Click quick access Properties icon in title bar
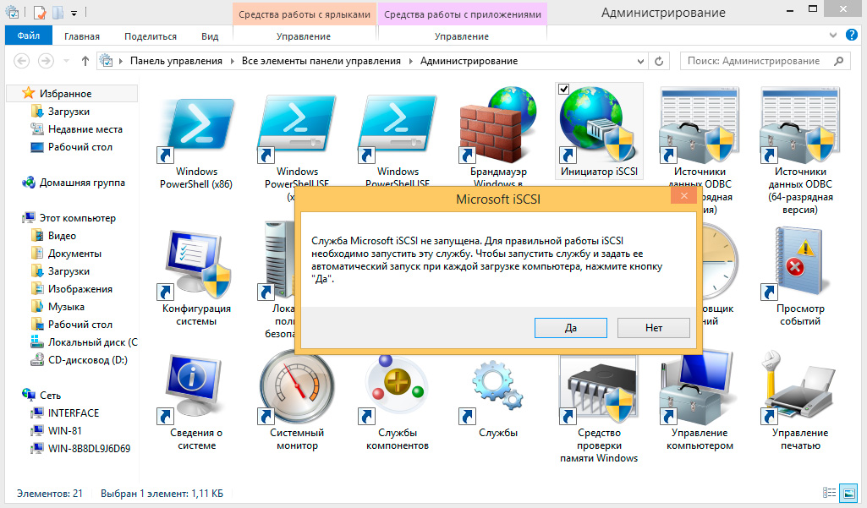This screenshot has height=508, width=867. pyautogui.click(x=39, y=12)
